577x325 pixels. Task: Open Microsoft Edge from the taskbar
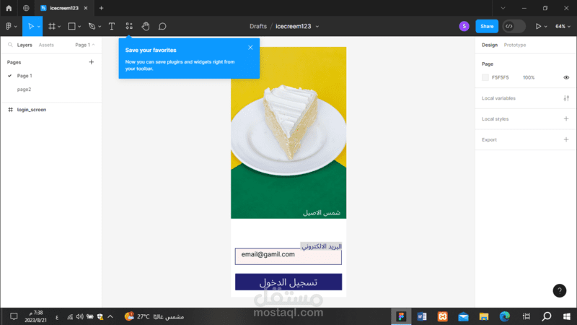[504, 316]
